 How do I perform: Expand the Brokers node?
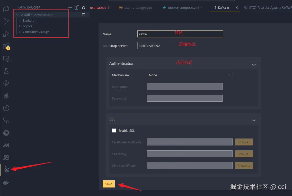19,20
